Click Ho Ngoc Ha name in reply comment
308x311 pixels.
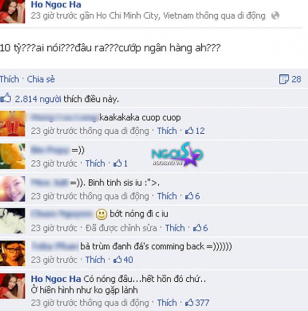[56, 279]
